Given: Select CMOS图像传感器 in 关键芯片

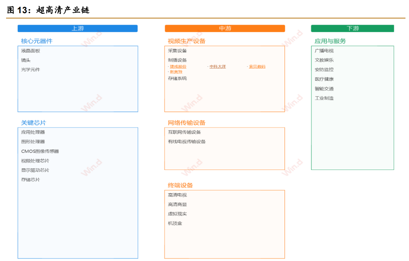Looking at the screenshot, I should [x=40, y=151].
